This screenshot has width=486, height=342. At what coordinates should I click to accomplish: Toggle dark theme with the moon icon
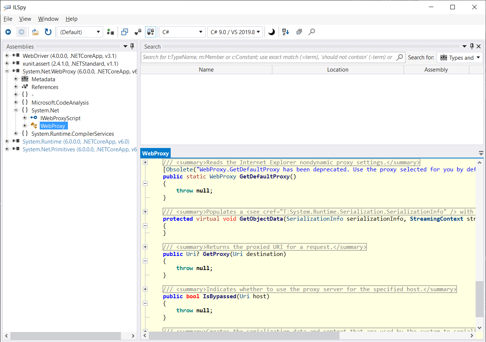(271, 32)
